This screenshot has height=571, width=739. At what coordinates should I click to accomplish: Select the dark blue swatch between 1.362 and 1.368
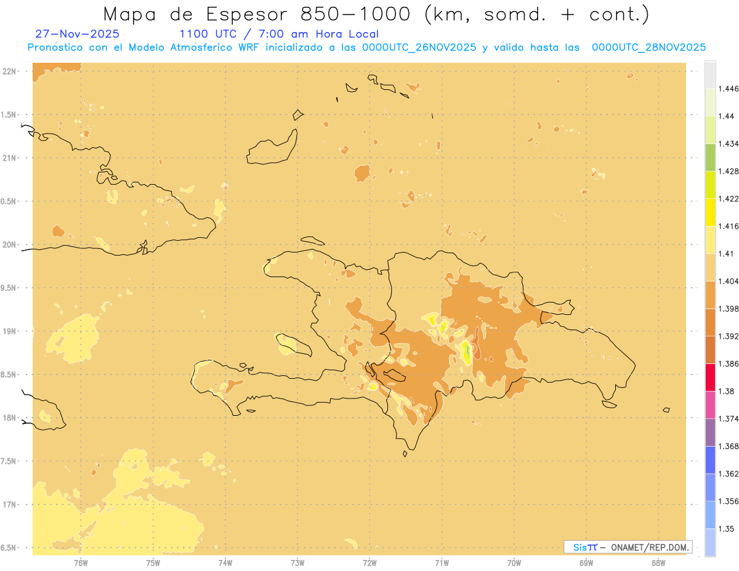coord(709,460)
